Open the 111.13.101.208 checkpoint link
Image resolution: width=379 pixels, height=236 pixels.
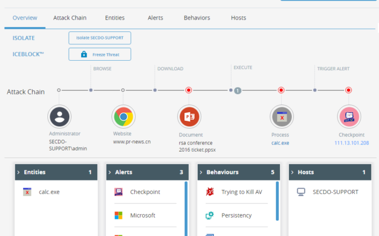coord(352,143)
